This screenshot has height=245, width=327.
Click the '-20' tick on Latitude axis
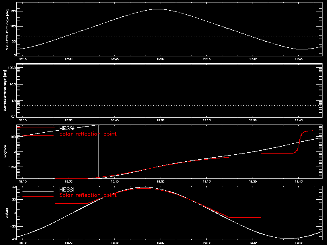(13, 226)
